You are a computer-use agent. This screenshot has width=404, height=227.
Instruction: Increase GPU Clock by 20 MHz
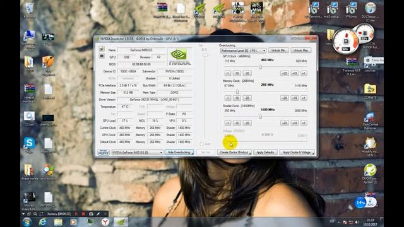click(x=285, y=73)
